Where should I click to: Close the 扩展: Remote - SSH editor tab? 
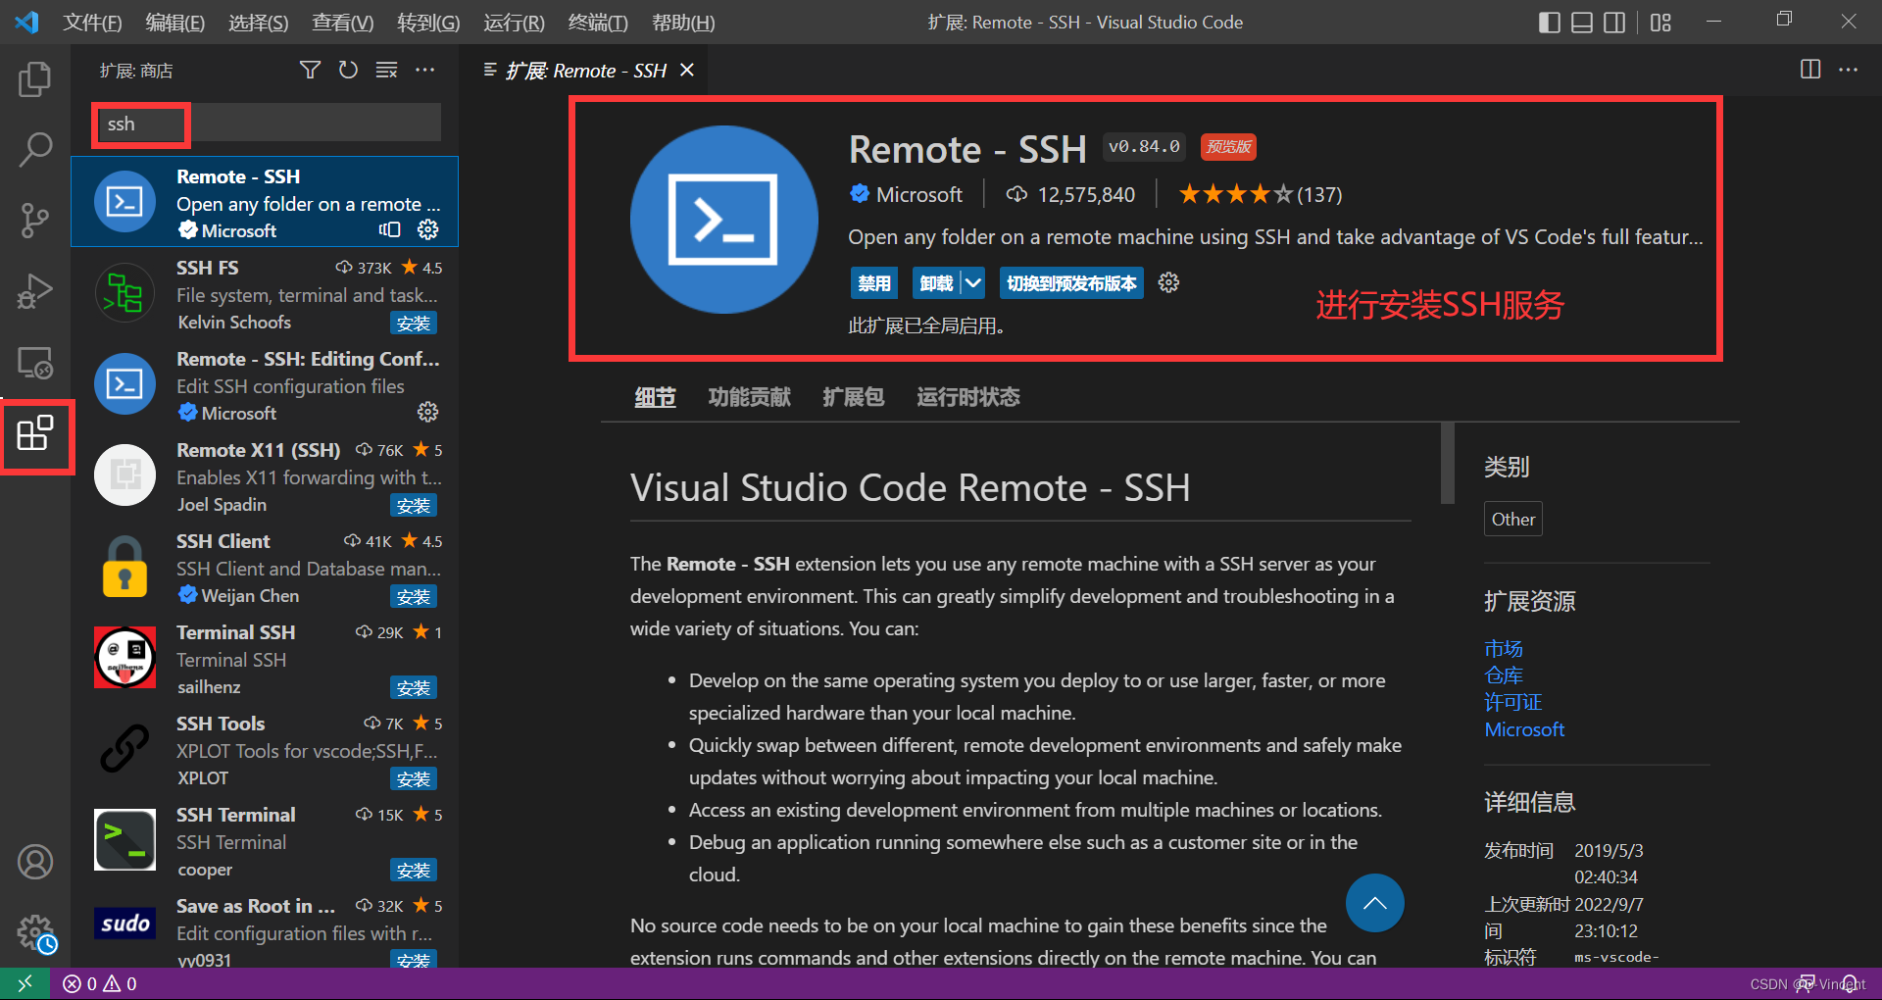pyautogui.click(x=687, y=70)
